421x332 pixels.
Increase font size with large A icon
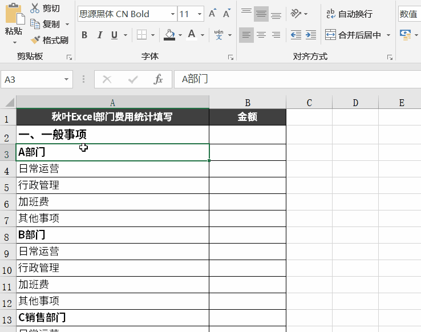click(x=212, y=14)
